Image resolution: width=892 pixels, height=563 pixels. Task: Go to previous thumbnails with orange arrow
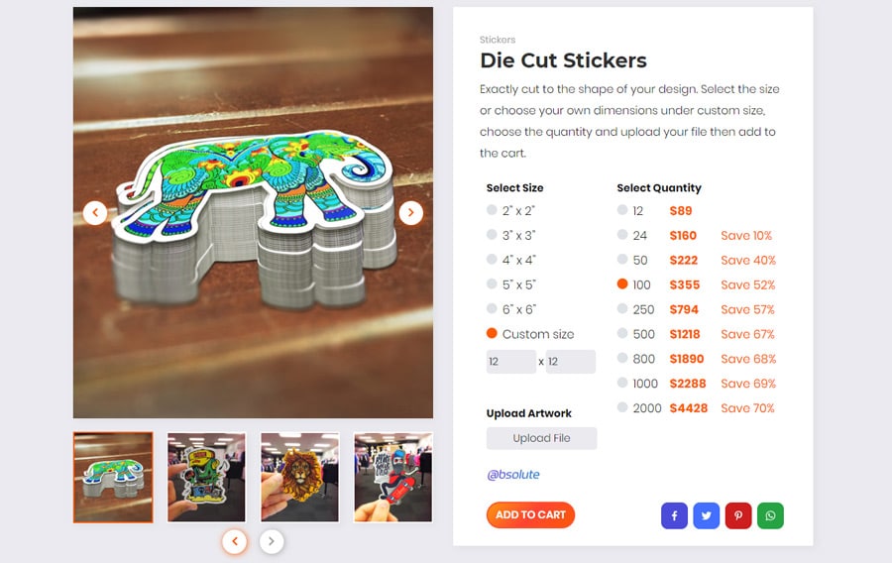[x=234, y=541]
